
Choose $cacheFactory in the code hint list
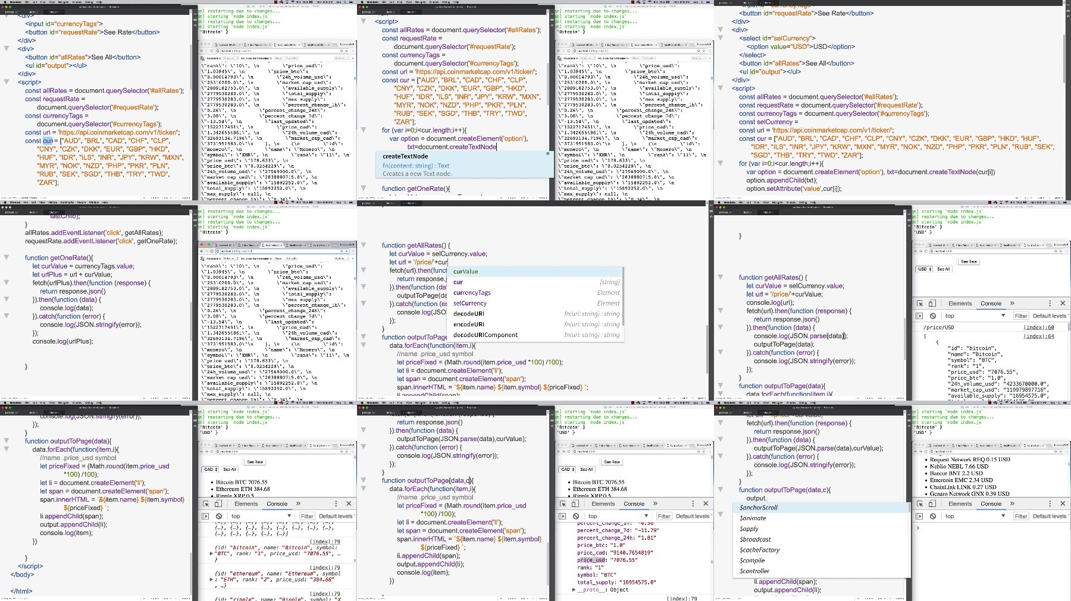point(821,550)
